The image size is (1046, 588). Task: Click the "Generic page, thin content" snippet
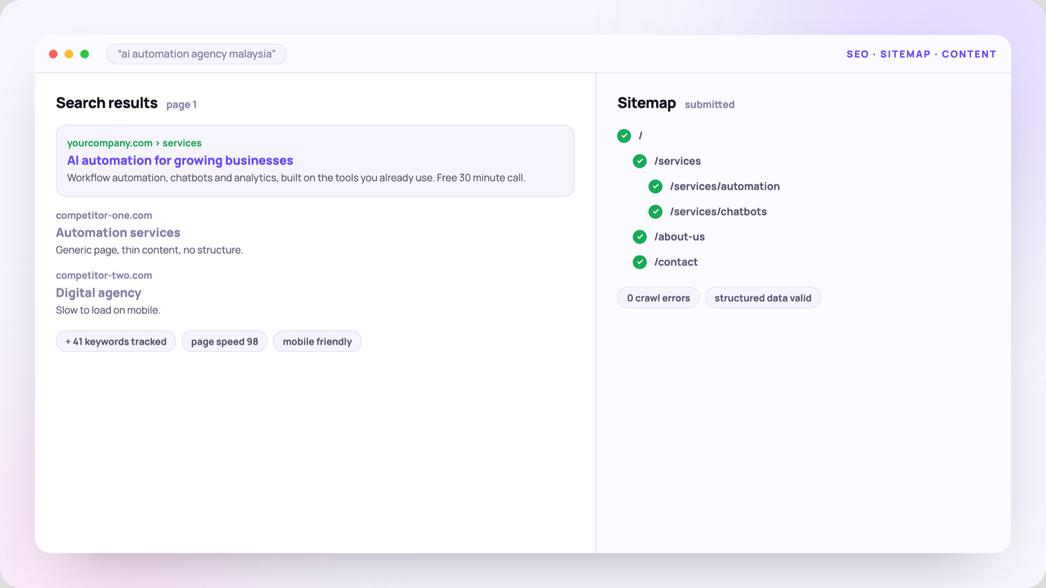coord(149,250)
